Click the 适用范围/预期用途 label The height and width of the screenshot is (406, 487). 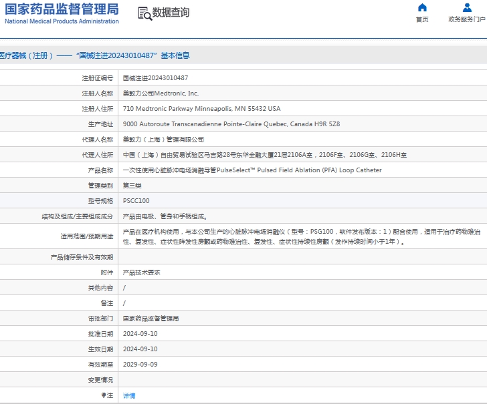(87, 236)
